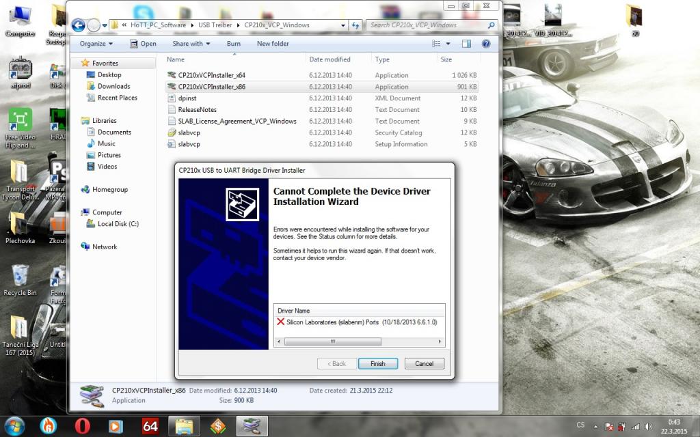
Task: Click the Burn toolbar item
Action: (233, 44)
